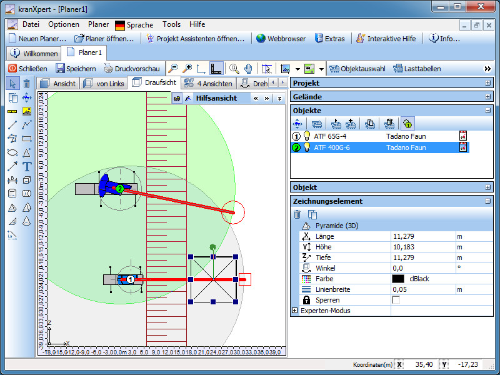Delete the drawing element with trash icon
The height and width of the screenshot is (375, 500).
(297, 214)
